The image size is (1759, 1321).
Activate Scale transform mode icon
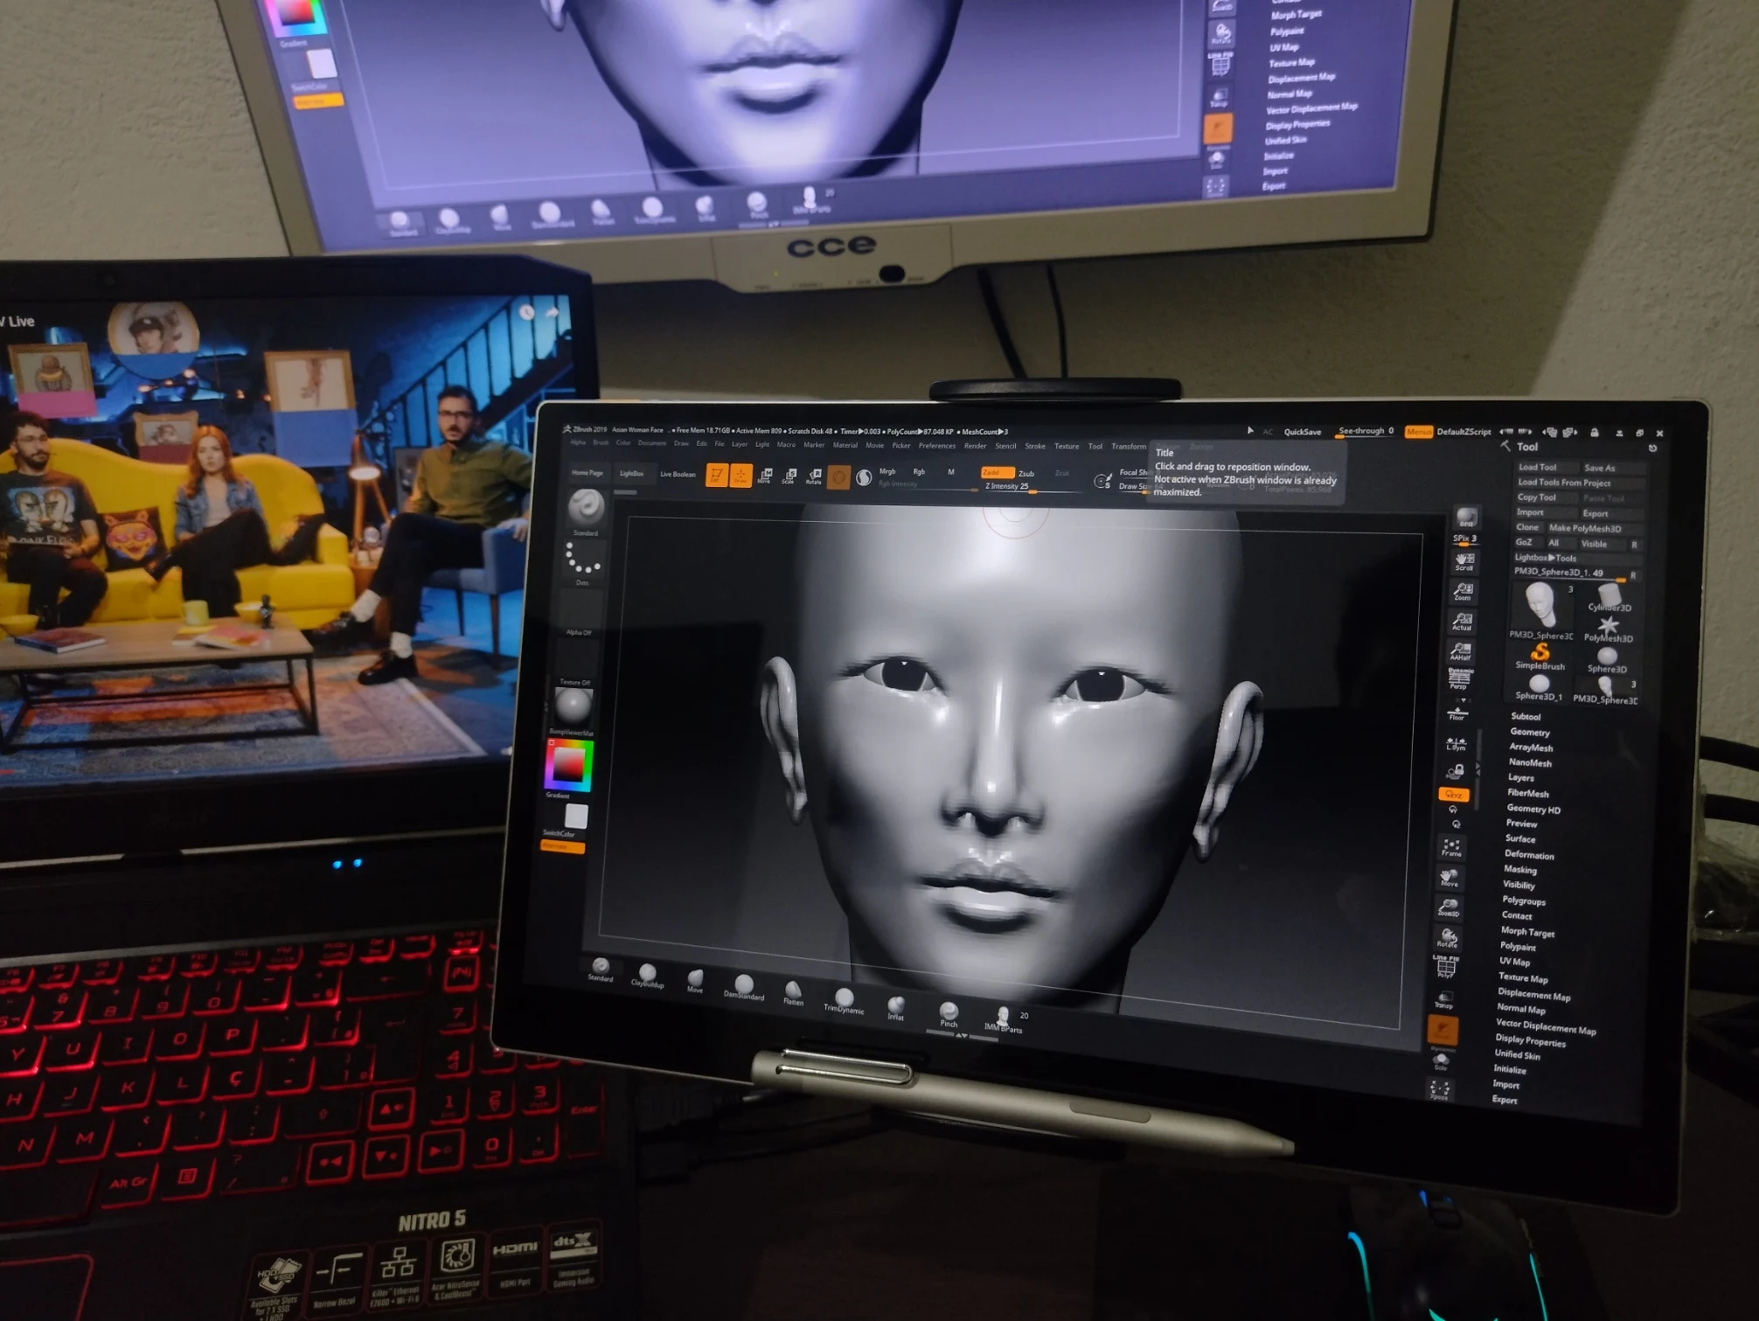coord(789,476)
